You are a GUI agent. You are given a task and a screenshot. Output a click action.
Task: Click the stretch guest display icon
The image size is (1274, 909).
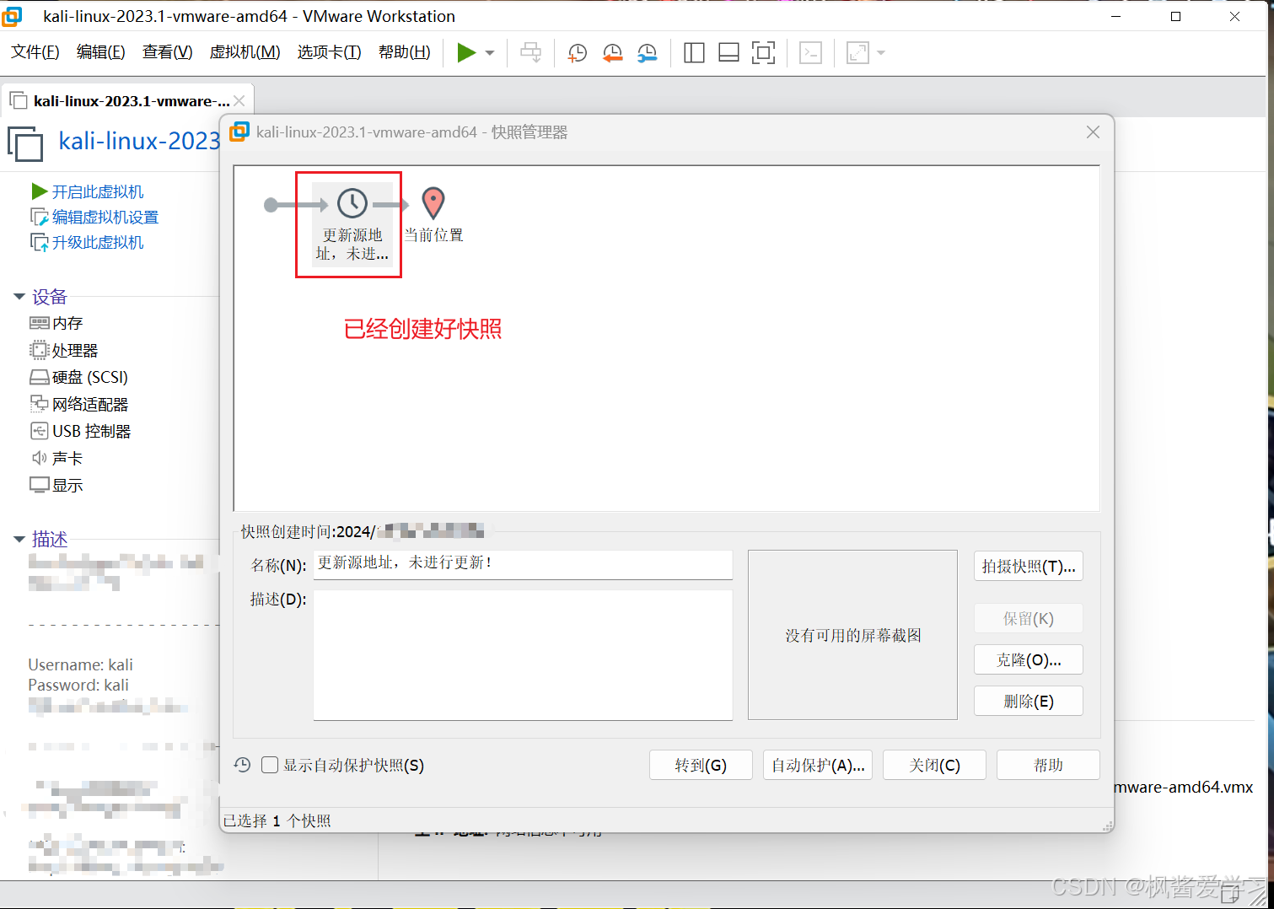click(857, 53)
